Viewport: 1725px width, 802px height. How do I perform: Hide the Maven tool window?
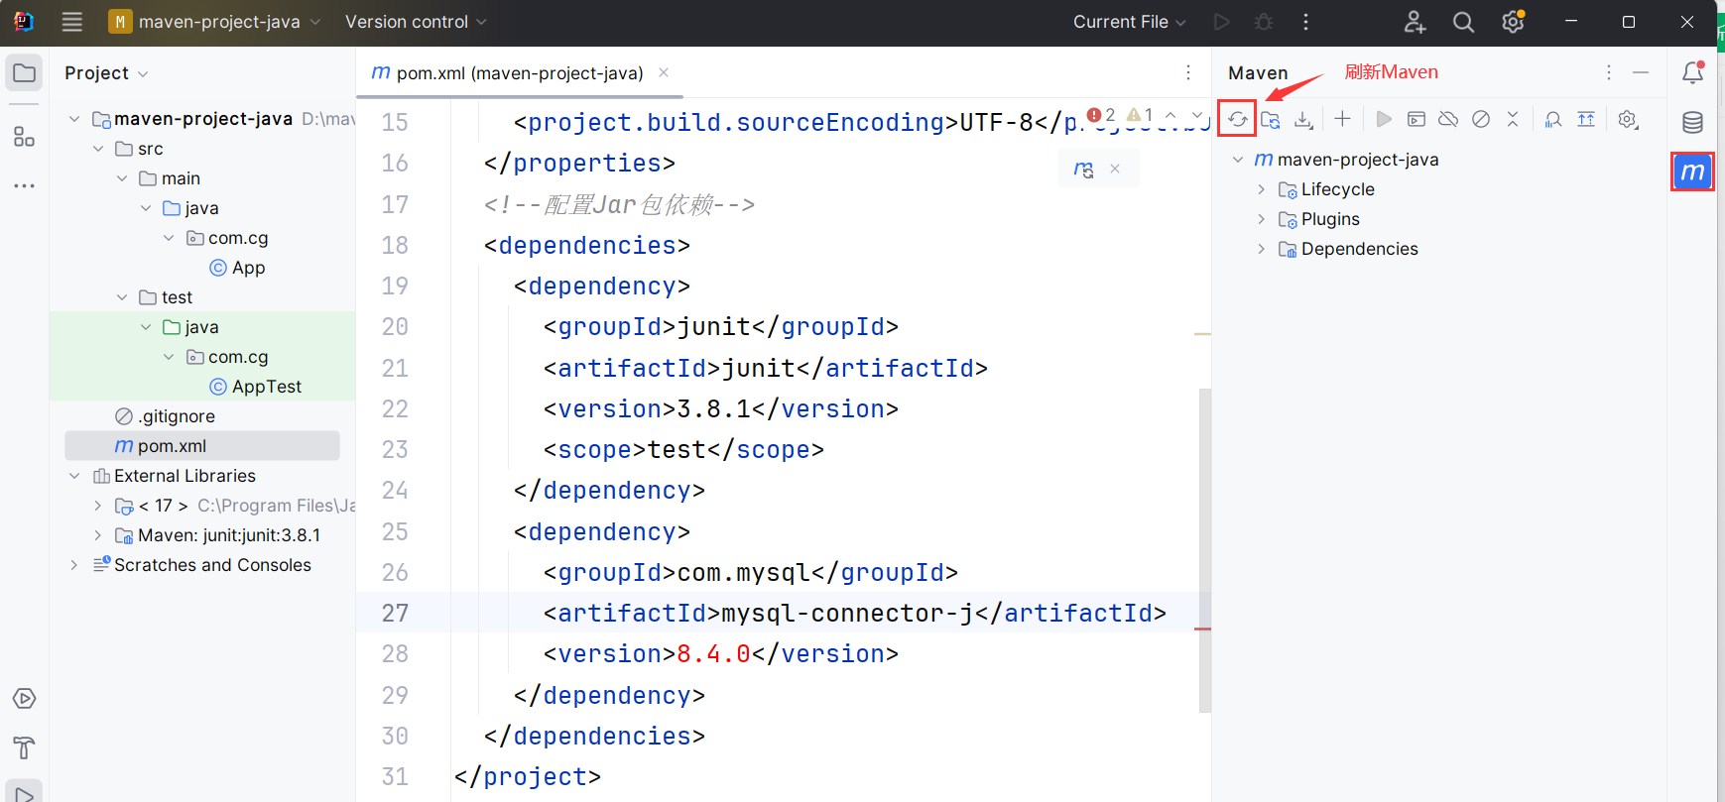(1641, 72)
